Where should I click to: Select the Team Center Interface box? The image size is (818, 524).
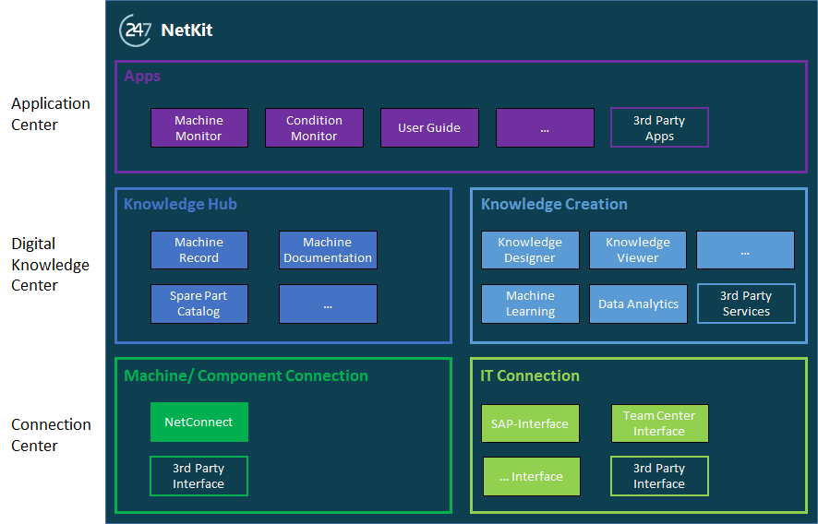click(x=660, y=423)
